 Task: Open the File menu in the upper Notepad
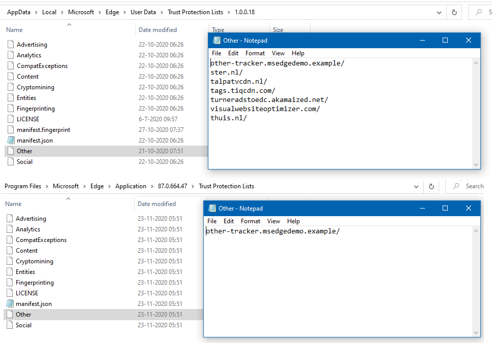click(217, 53)
